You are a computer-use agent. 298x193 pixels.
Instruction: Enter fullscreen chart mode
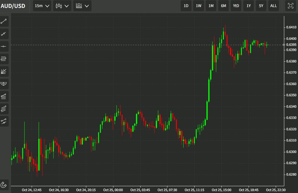point(291,6)
